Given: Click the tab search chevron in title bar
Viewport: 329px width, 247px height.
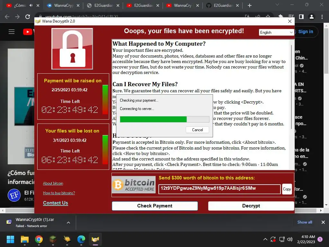Looking at the screenshot, I should tap(277, 5).
